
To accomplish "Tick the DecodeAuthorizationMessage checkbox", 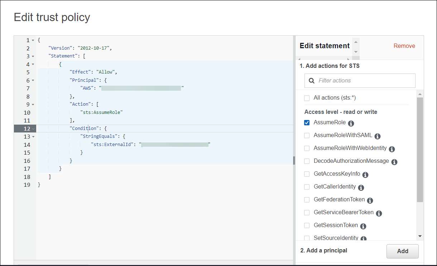I will click(x=307, y=161).
